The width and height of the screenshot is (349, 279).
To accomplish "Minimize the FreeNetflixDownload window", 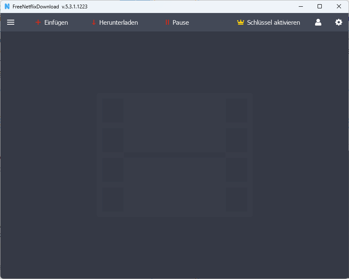I will click(301, 6).
